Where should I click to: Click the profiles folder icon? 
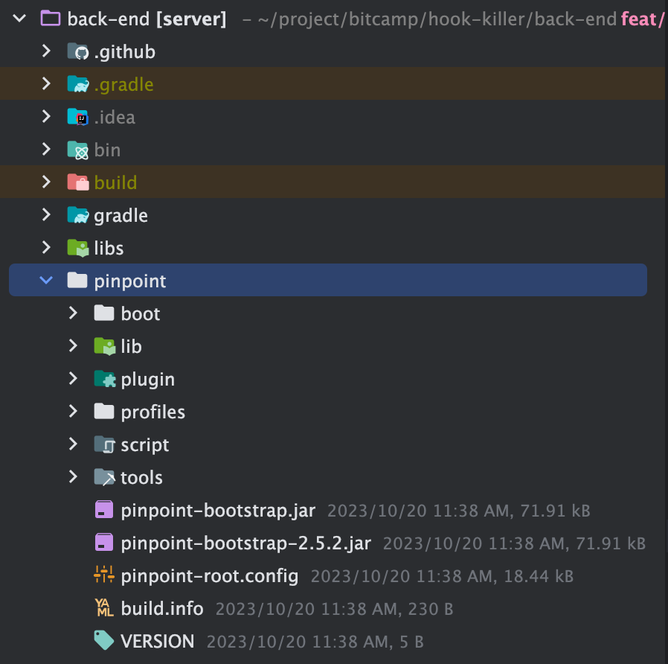coord(104,411)
